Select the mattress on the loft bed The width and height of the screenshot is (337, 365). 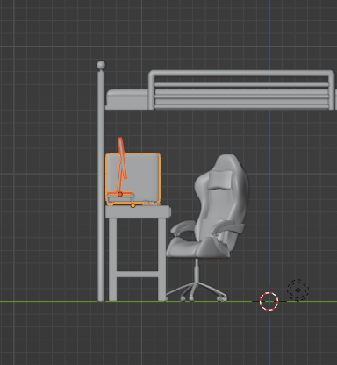click(x=127, y=99)
